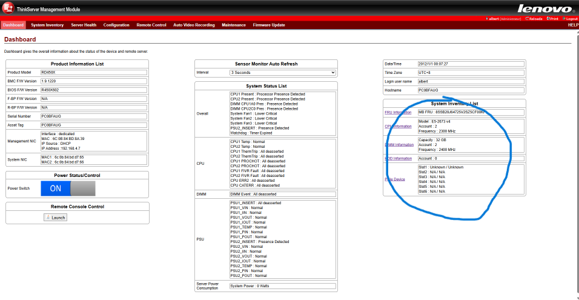The image size is (579, 300).
Task: Open Auto Video Recording menu
Action: (194, 25)
